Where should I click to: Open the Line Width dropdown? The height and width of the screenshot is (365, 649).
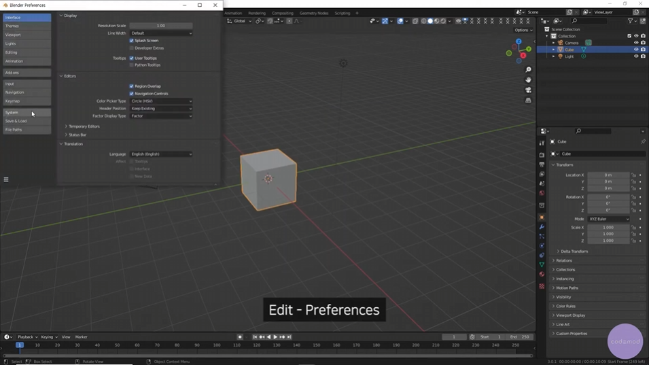161,33
